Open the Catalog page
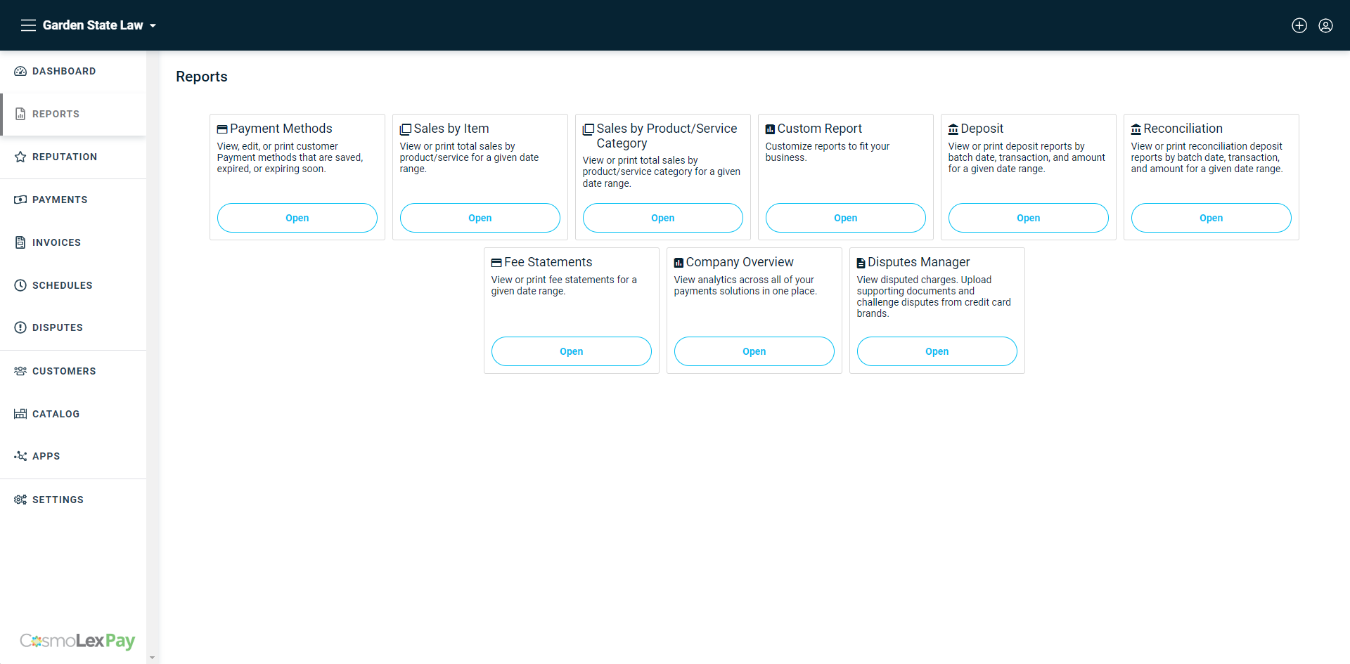 [73, 414]
